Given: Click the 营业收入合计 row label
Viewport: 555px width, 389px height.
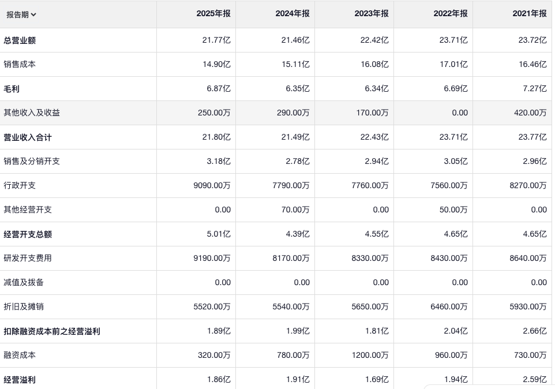Looking at the screenshot, I should 28,137.
